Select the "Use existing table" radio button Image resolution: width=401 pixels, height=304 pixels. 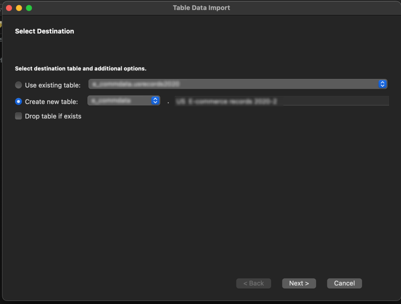pos(18,84)
